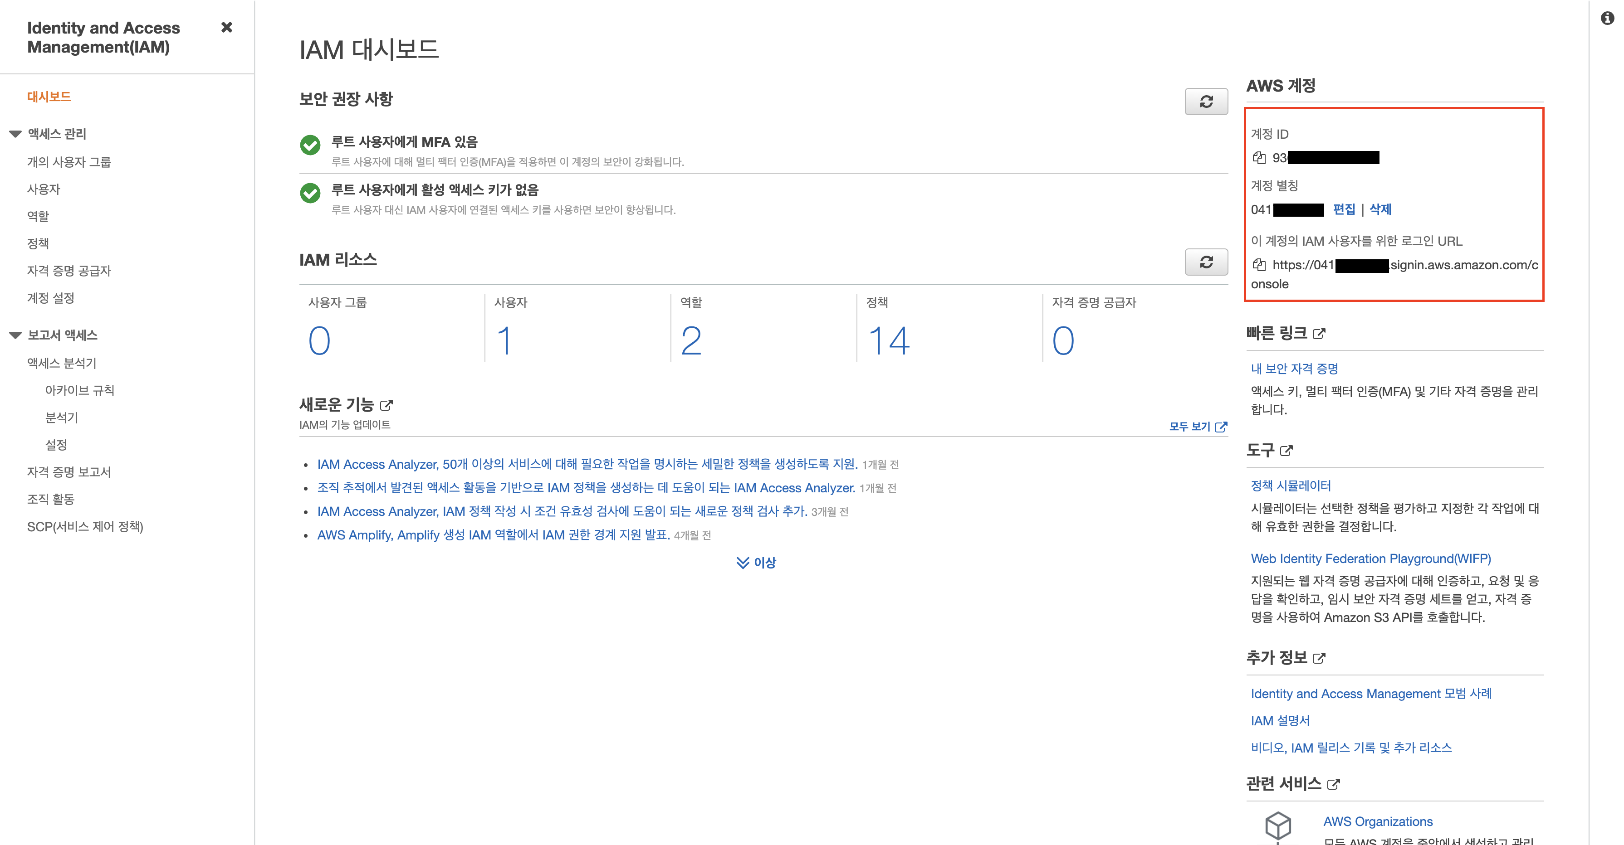Open 사용자 in the sidebar
Screen dimensions: 1624x845
[44, 189]
